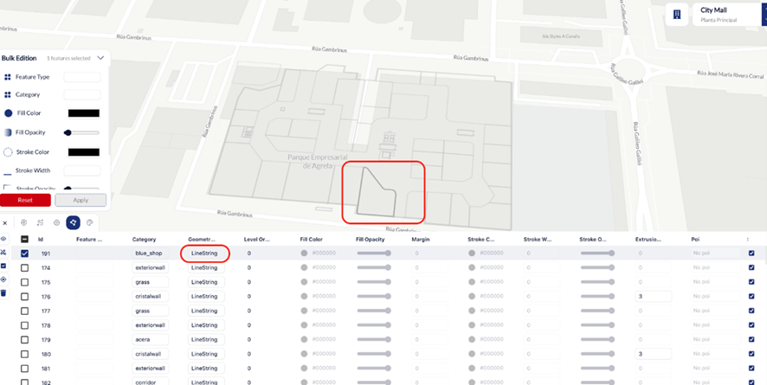Collapse the Bulk Edition panel chevron
The width and height of the screenshot is (767, 385).
pos(100,58)
